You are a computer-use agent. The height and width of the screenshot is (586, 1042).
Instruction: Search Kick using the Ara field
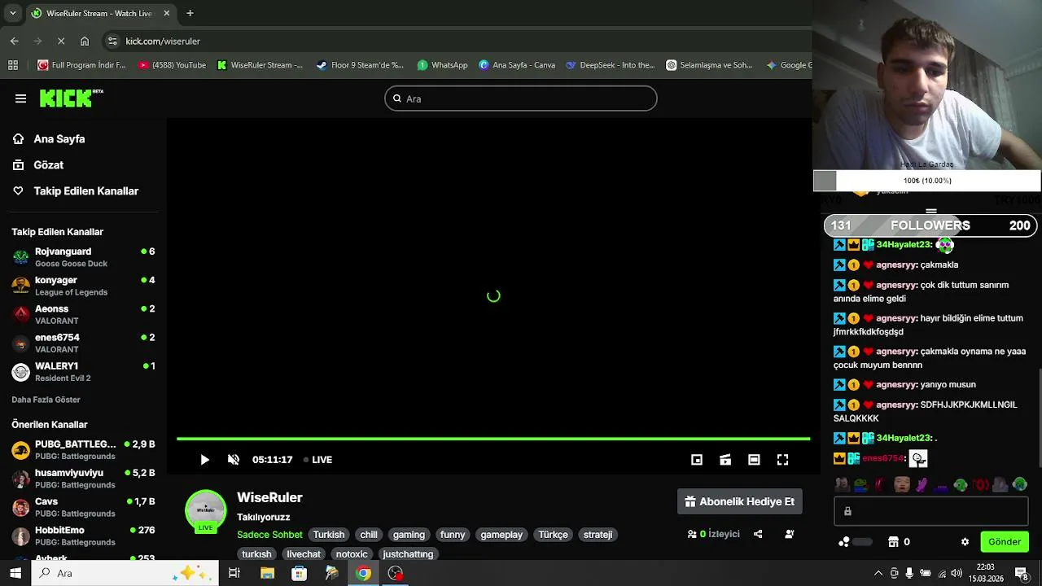(521, 98)
